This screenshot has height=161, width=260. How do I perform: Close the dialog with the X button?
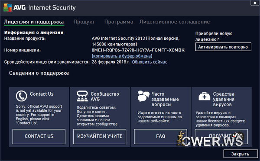(255, 3)
